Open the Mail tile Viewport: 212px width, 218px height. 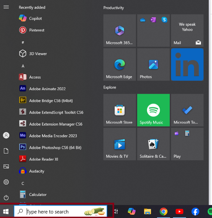coord(187,30)
